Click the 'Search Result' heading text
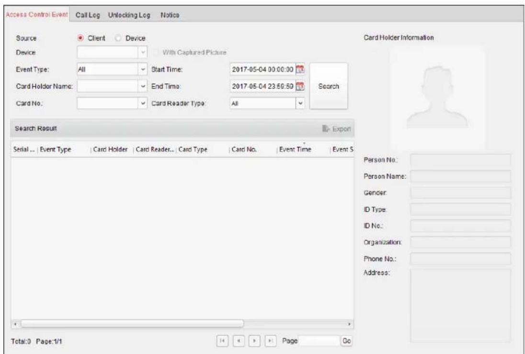The height and width of the screenshot is (354, 525). pyautogui.click(x=35, y=129)
